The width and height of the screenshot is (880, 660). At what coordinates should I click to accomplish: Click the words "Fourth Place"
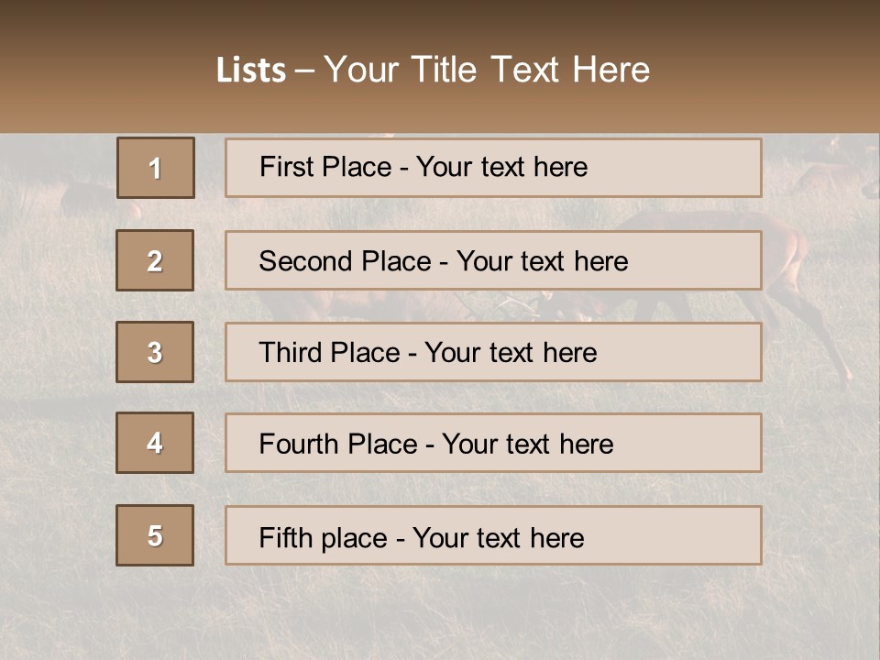pos(337,445)
